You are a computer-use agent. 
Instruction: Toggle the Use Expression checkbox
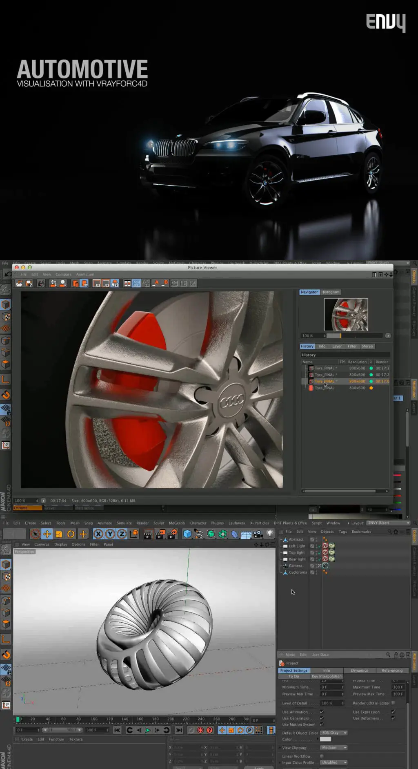393,712
